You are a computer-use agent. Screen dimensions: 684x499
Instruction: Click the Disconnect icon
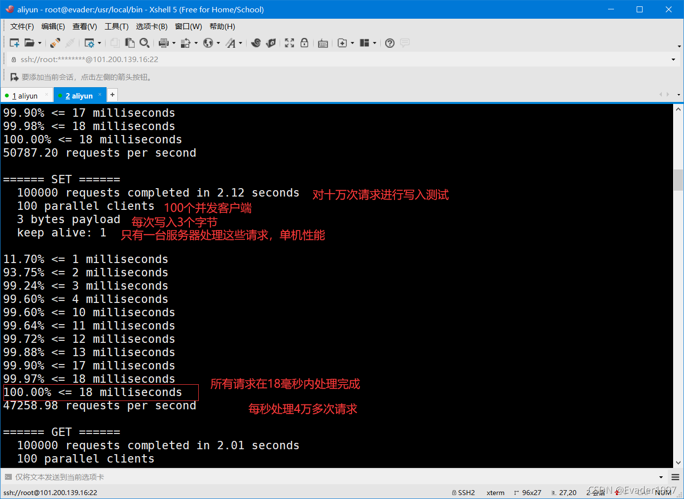point(70,43)
